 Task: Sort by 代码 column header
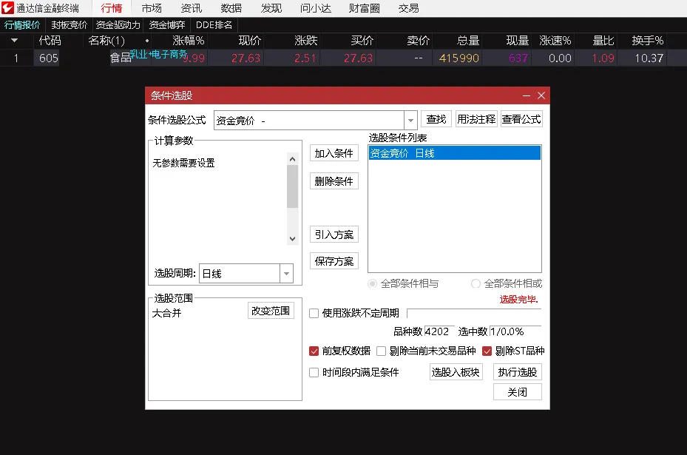click(50, 41)
